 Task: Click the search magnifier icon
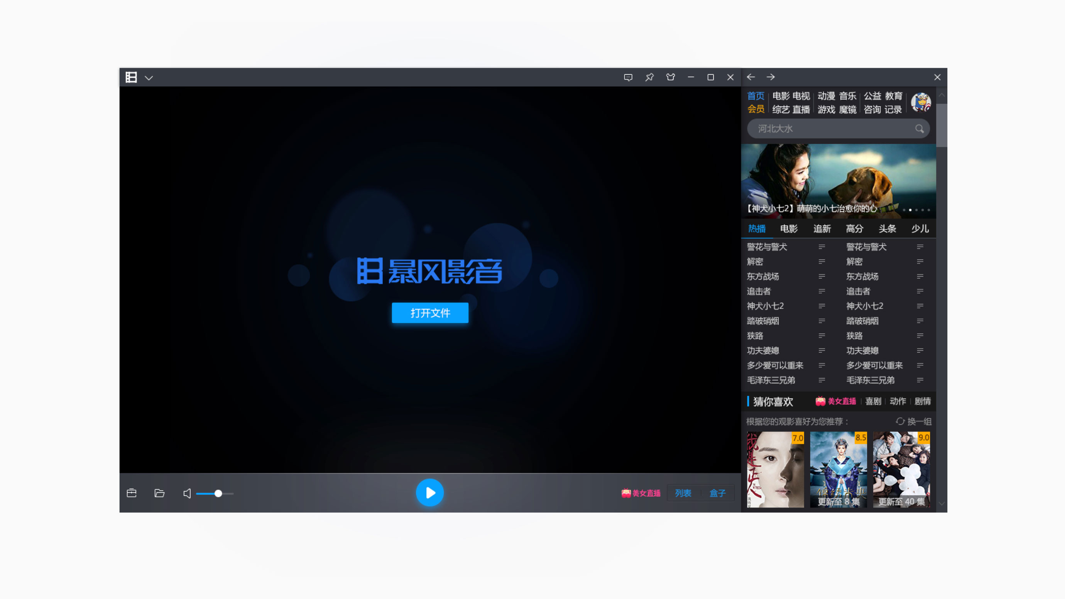point(920,129)
